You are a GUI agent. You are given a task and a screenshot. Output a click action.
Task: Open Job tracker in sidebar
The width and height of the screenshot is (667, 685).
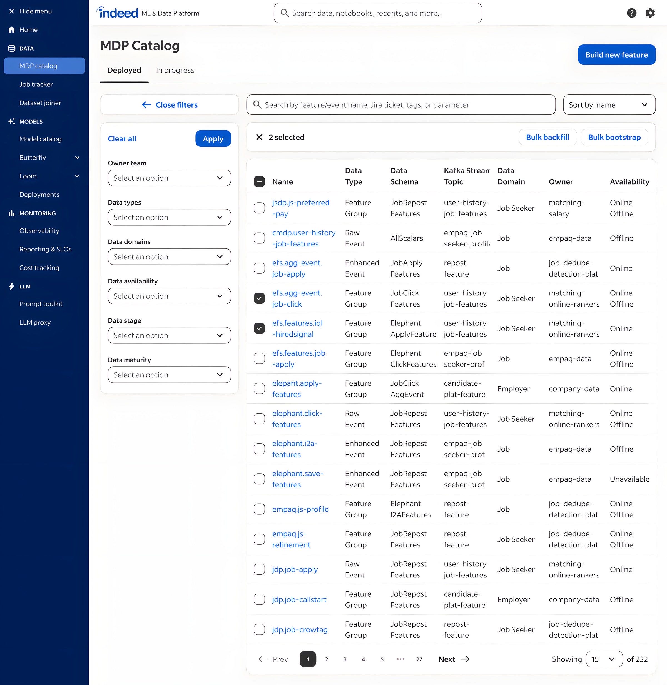pyautogui.click(x=36, y=84)
